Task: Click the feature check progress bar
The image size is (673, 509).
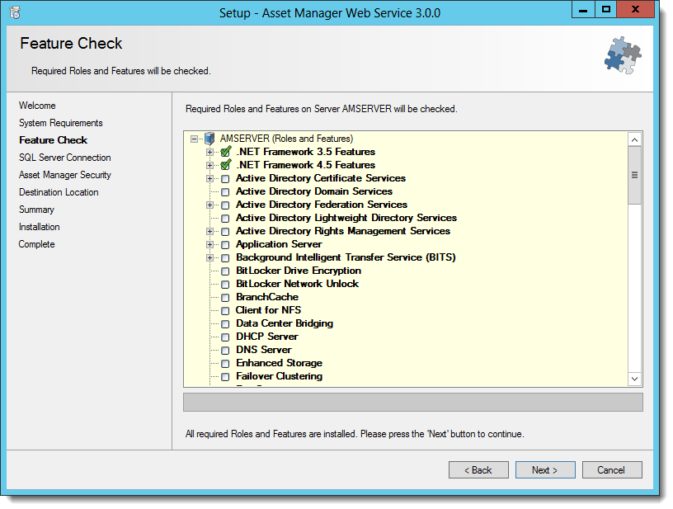Action: (413, 403)
